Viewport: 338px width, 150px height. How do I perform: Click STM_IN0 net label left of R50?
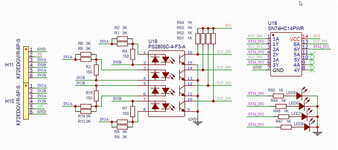click(x=256, y=93)
